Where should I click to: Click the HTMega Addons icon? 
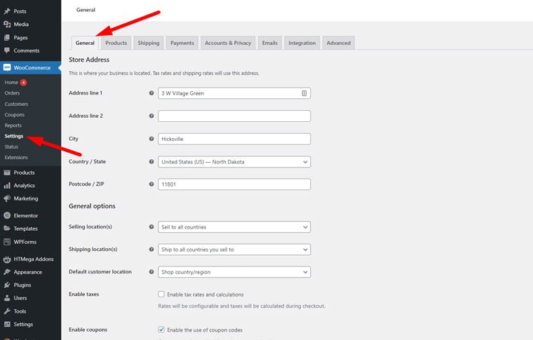[7, 259]
